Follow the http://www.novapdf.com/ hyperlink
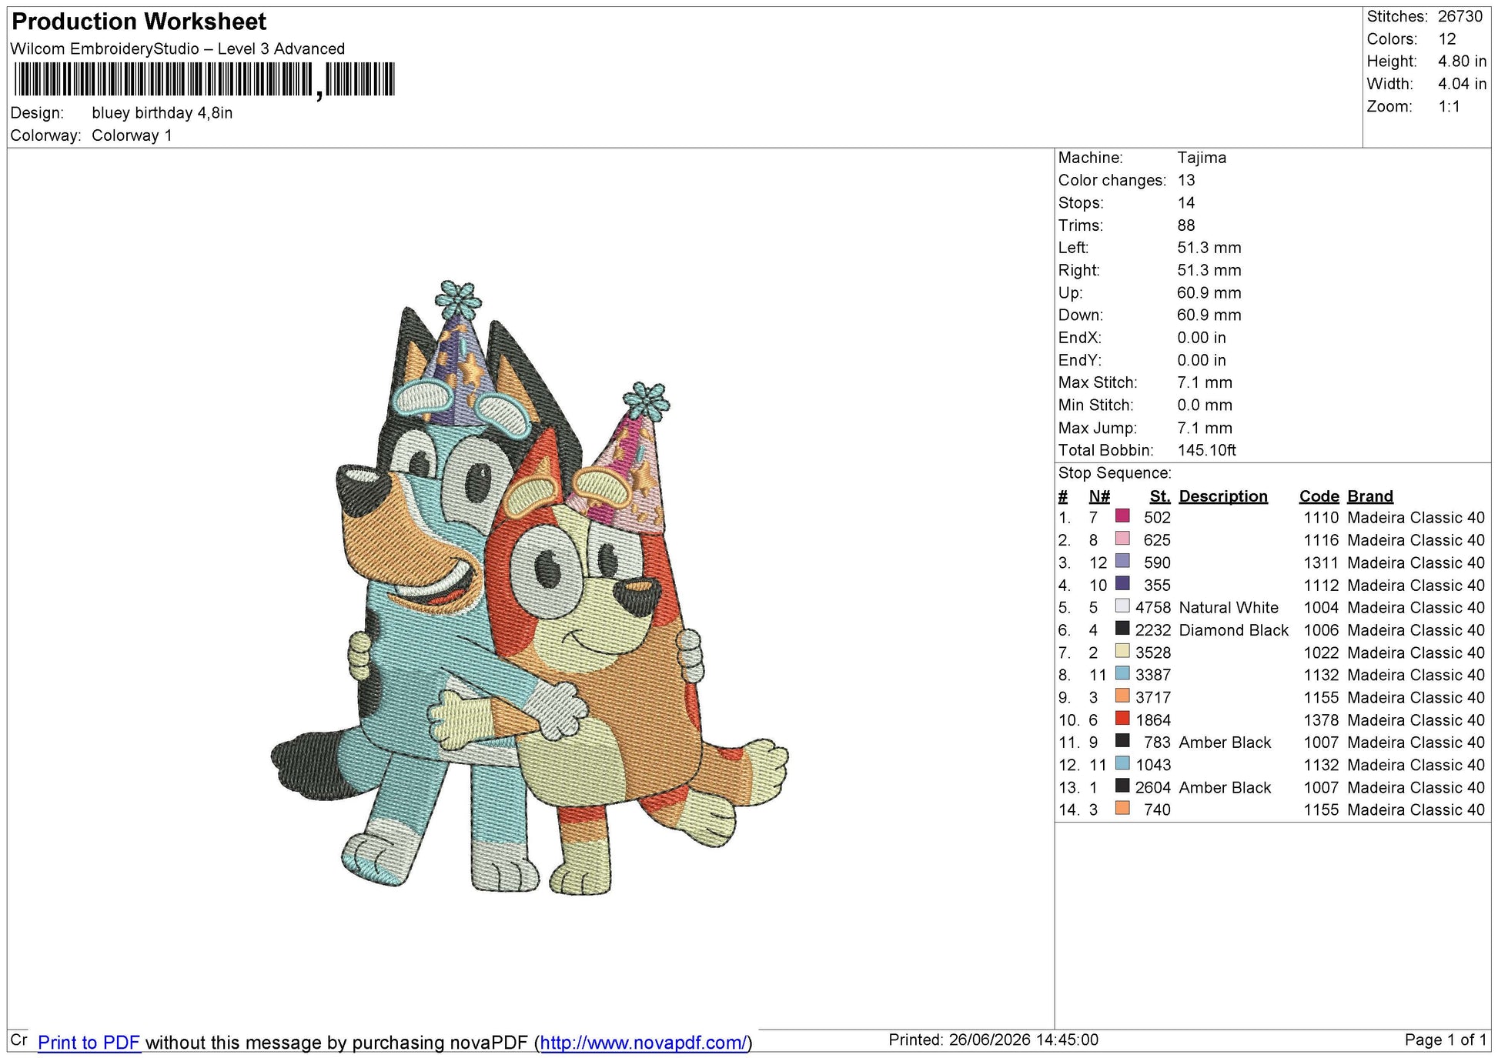 coord(644,1043)
